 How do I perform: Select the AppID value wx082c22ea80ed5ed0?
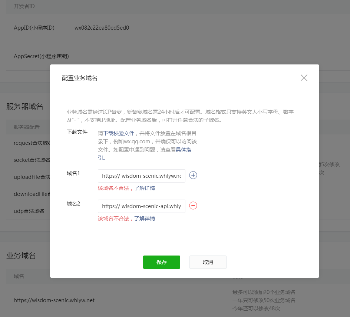(x=102, y=28)
